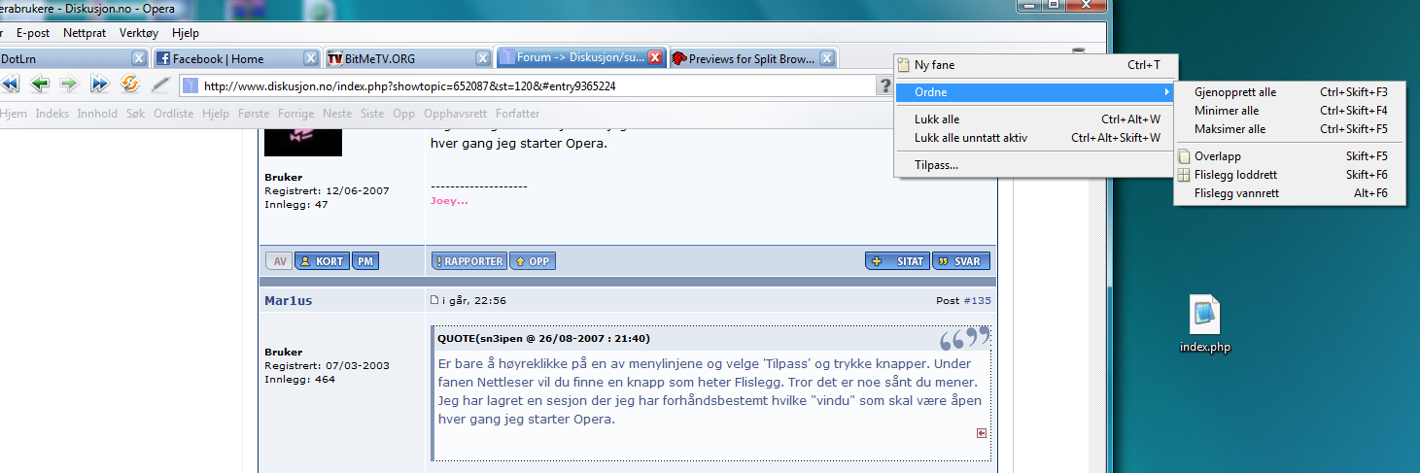Open the #135 post link
The height and width of the screenshot is (473, 1420).
pos(977,301)
